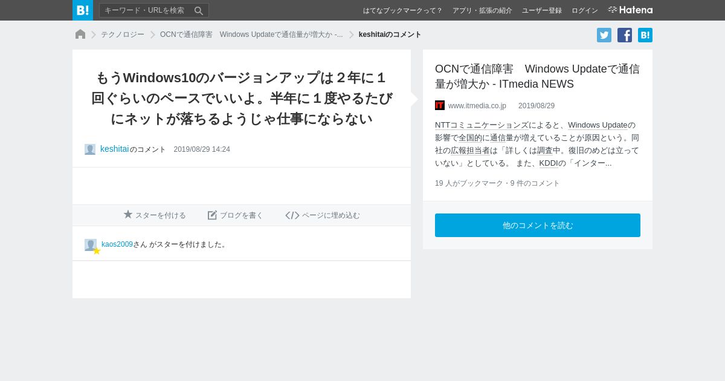Screen dimensions: 725x381
Task: Share on Twitter icon
Action: [604, 35]
